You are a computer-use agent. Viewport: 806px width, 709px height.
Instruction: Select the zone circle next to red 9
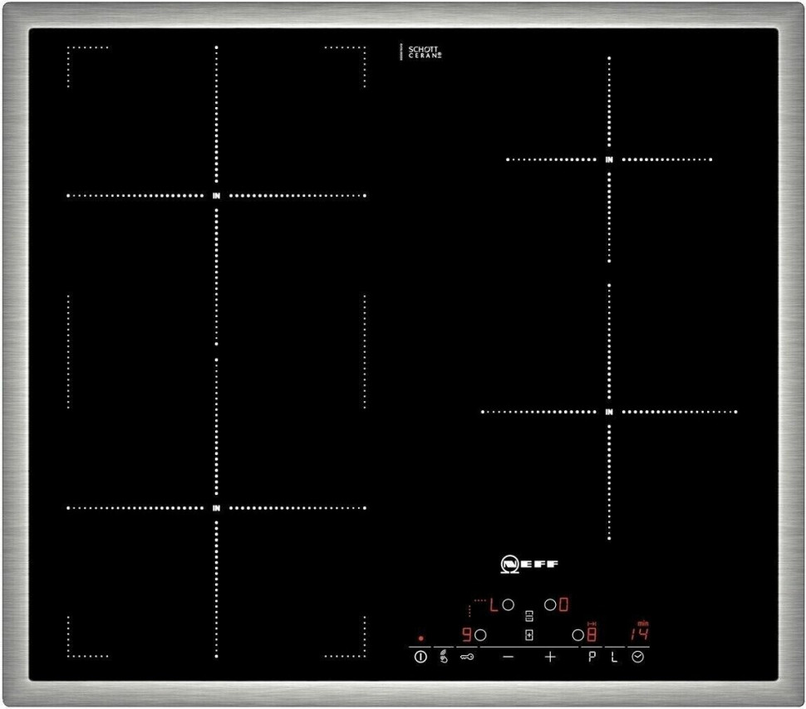(480, 635)
